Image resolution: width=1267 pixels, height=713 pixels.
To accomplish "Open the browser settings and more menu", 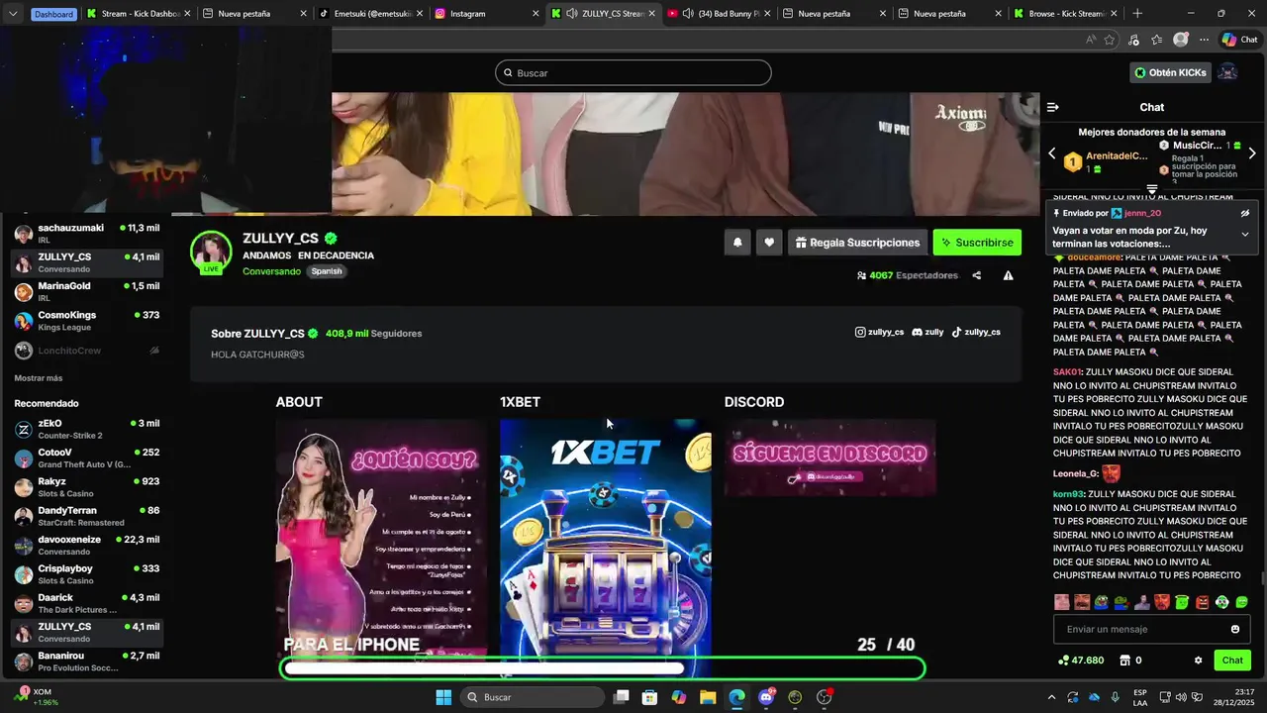I will click(x=1204, y=40).
